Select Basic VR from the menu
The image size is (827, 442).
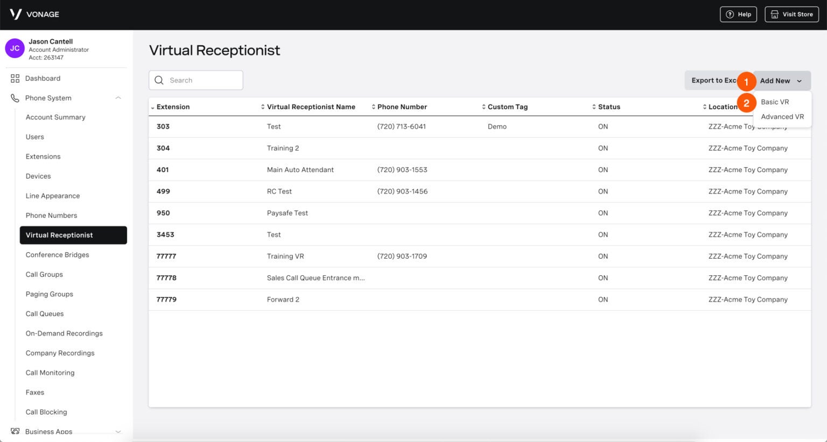point(775,102)
